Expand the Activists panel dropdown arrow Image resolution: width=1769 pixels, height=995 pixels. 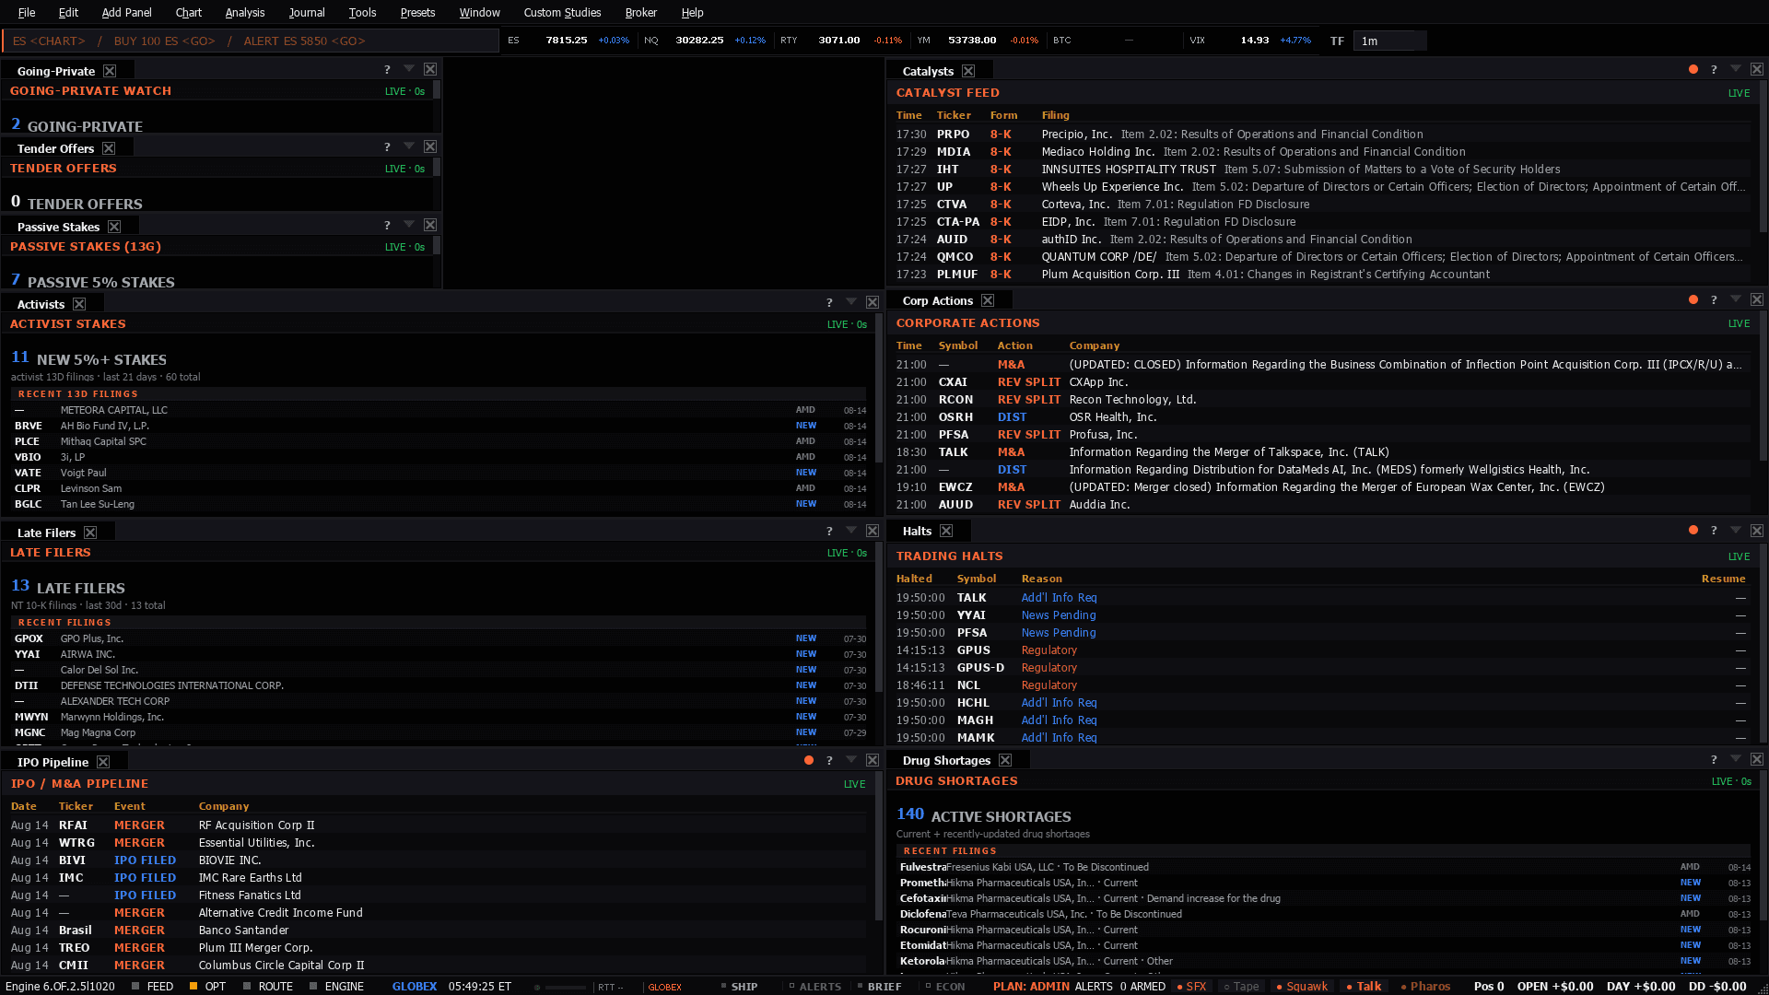pos(851,302)
